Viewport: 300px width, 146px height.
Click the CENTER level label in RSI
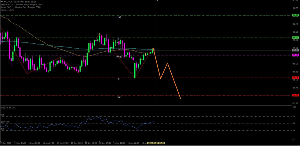coord(5,122)
